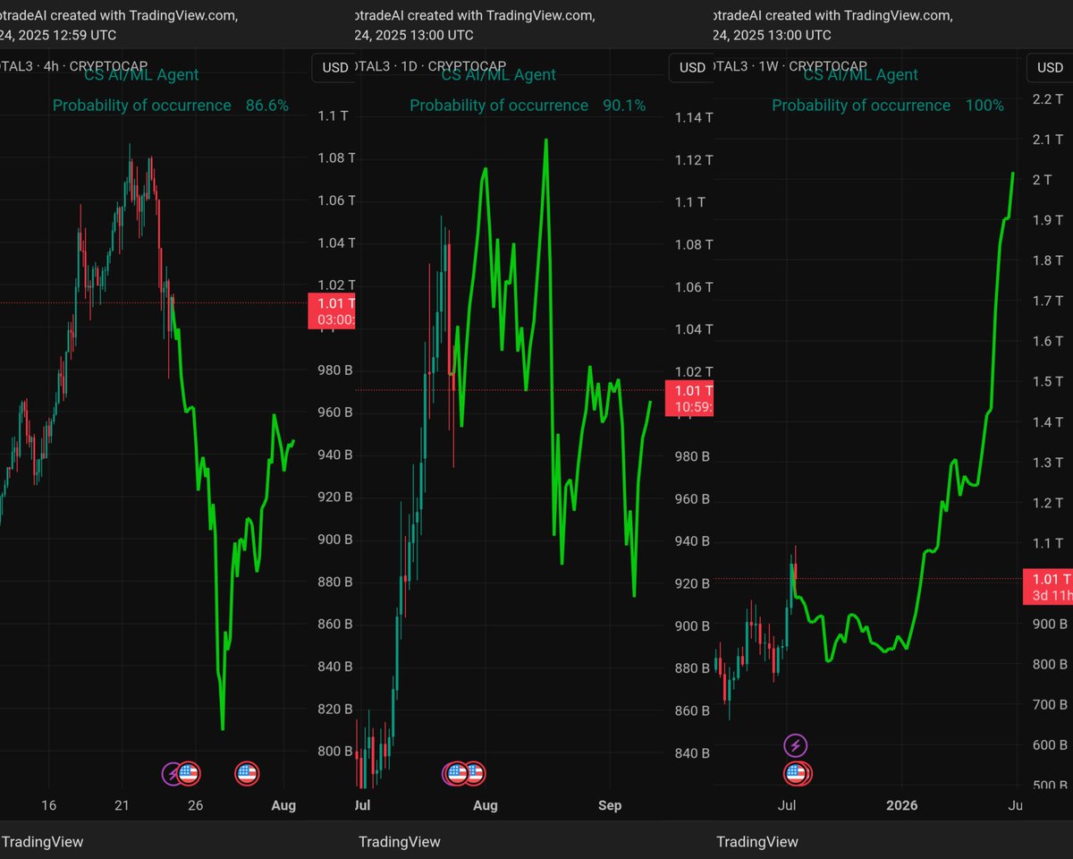Select the US flag event icon near Aug on the 4h chart
Screen dimensions: 1073x859
coord(246,773)
